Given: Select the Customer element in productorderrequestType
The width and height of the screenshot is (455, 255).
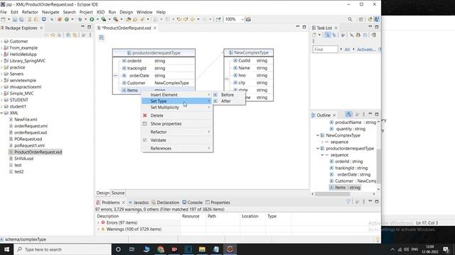Looking at the screenshot, I should click(136, 83).
